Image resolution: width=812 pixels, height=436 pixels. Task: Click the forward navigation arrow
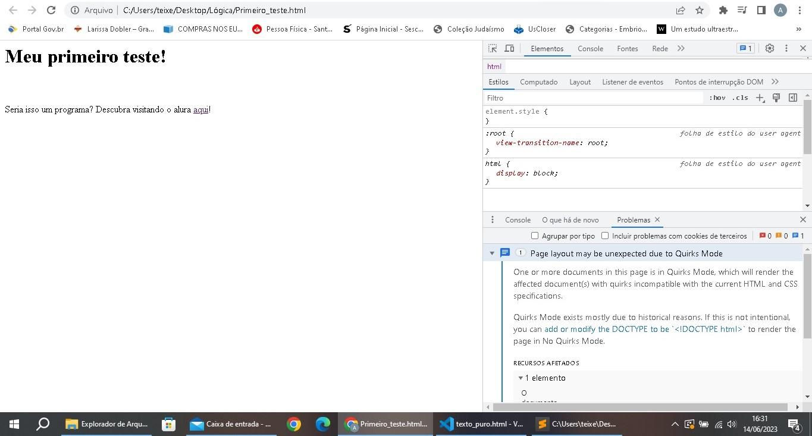(x=32, y=10)
